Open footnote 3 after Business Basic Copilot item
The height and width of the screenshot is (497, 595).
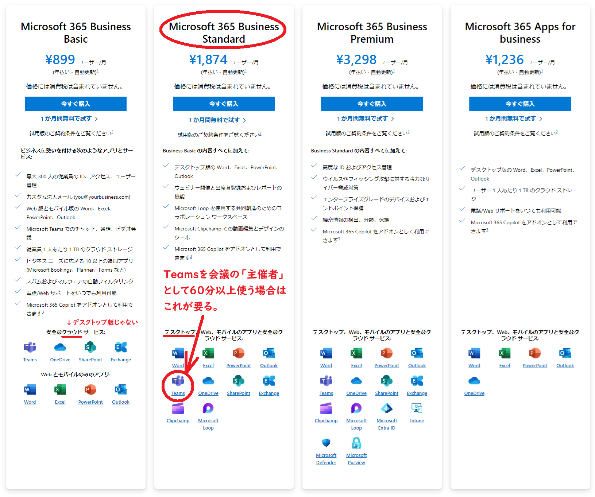pos(43,312)
